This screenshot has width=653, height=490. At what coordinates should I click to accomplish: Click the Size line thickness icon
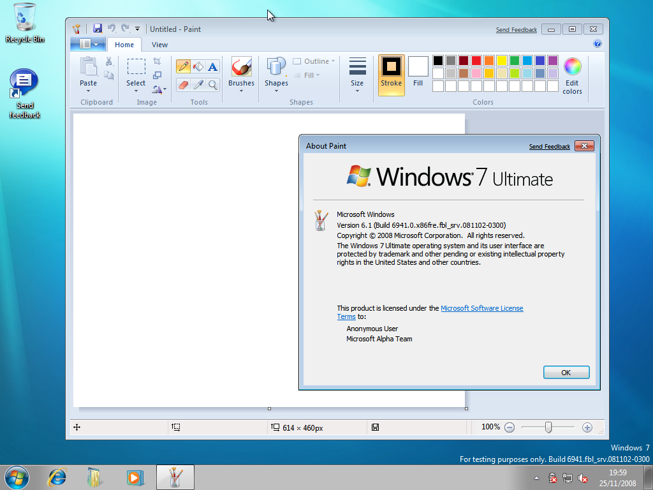click(357, 66)
